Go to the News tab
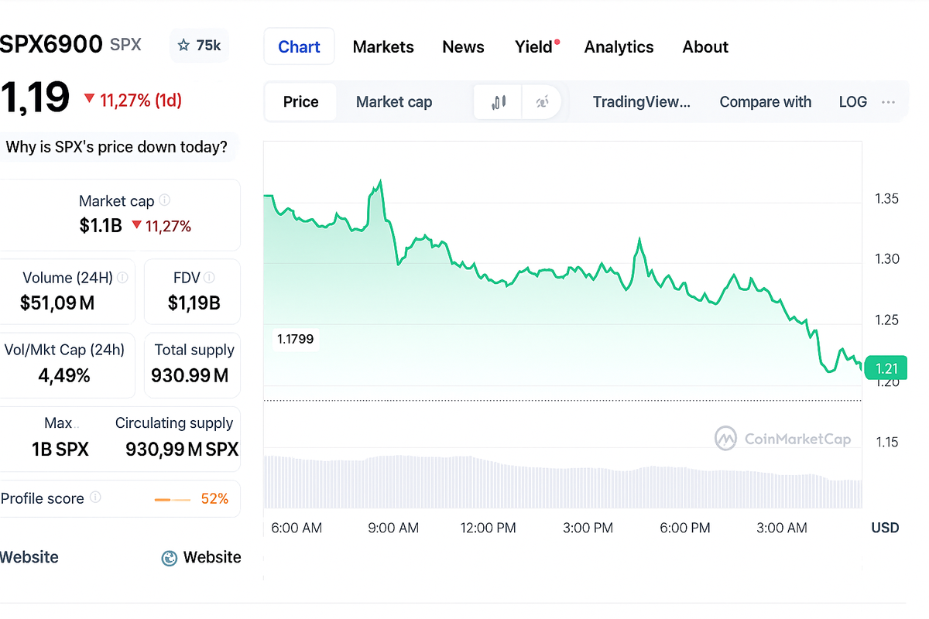This screenshot has width=929, height=619. [x=463, y=46]
